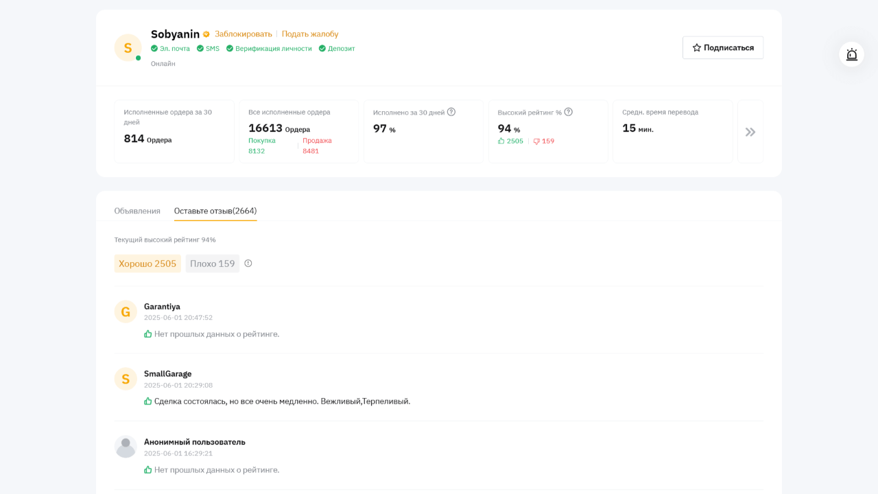Select the 'Оставьте отзыв(2664)' tab

pyautogui.click(x=215, y=211)
